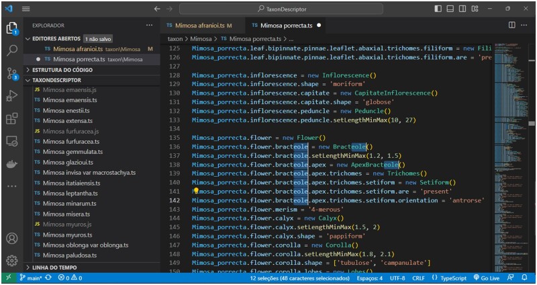Open Mimosa afranioi.ts in open editors list
Image resolution: width=537 pixels, height=285 pixels.
[x=91, y=49]
